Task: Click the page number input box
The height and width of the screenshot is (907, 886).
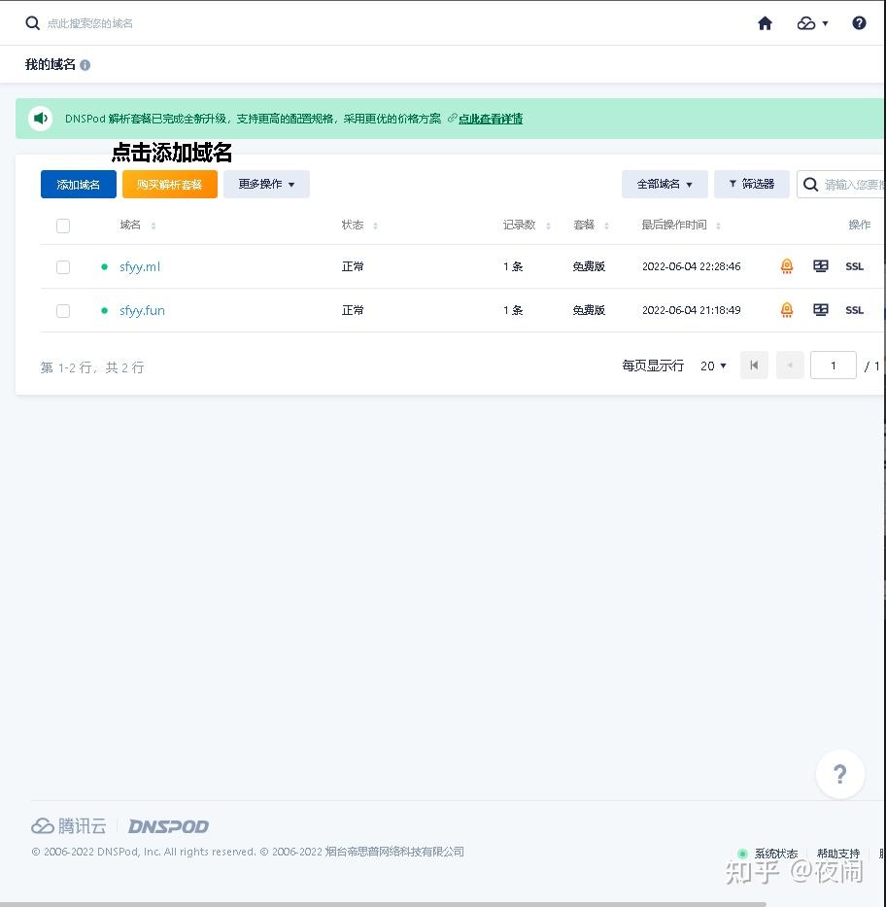Action: pyautogui.click(x=833, y=366)
